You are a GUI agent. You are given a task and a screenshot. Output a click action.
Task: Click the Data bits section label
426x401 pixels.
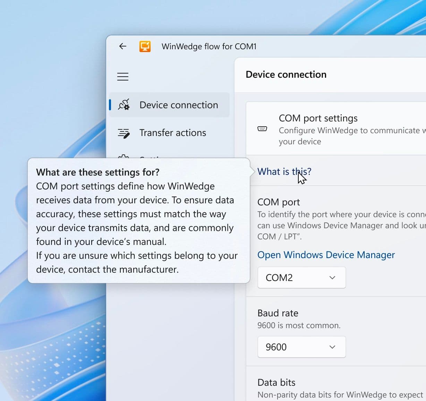click(x=276, y=382)
